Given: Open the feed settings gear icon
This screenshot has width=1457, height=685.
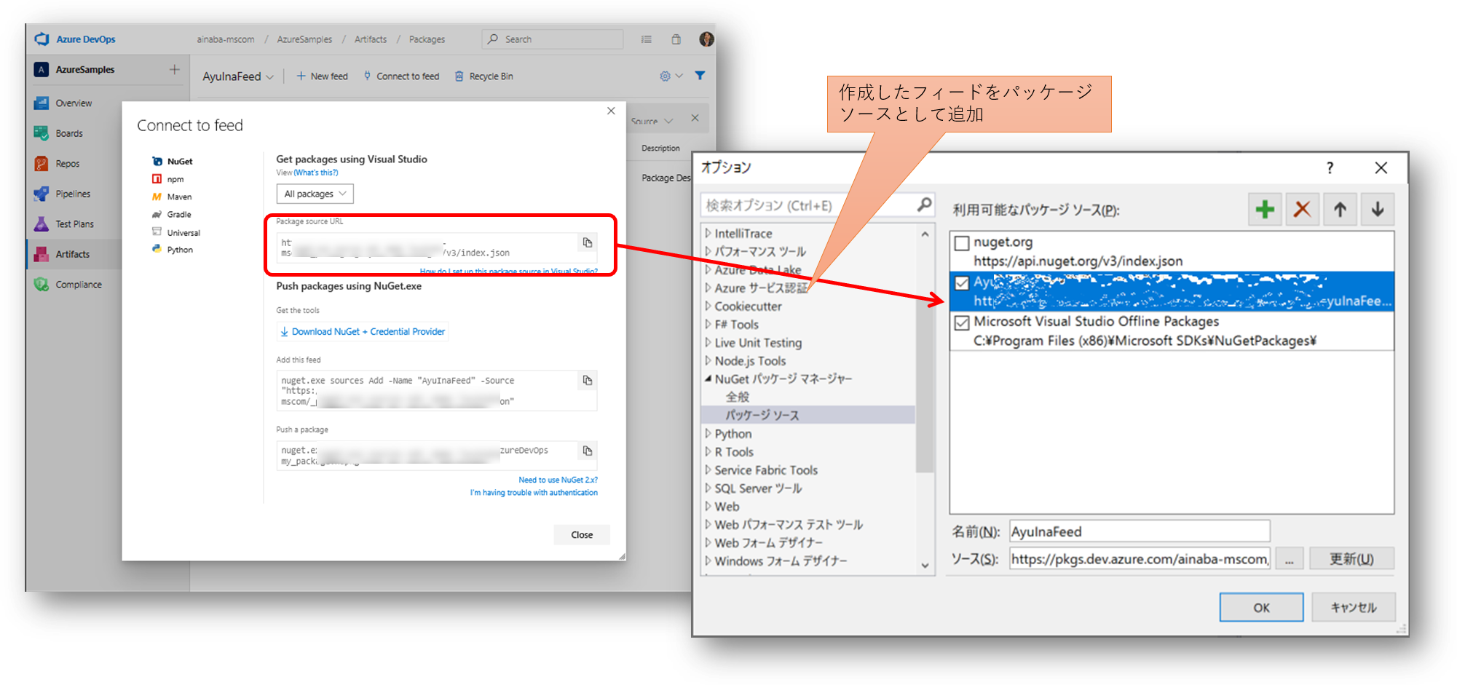Looking at the screenshot, I should coord(665,76).
